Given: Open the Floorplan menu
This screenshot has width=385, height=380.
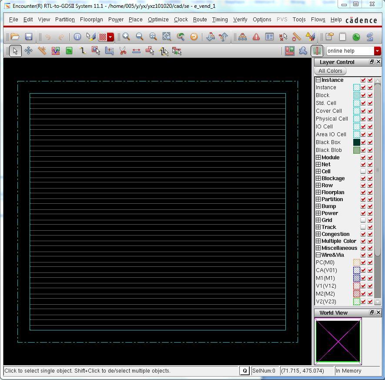Looking at the screenshot, I should pos(91,20).
